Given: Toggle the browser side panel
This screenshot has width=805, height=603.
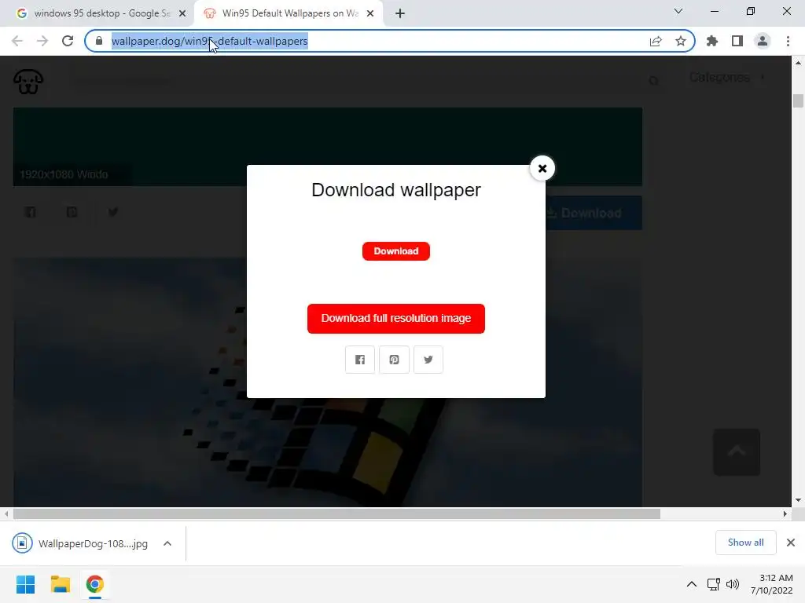Looking at the screenshot, I should (x=737, y=41).
